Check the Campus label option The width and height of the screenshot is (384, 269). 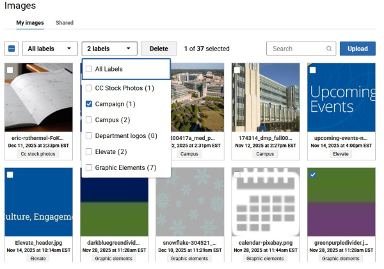point(89,120)
